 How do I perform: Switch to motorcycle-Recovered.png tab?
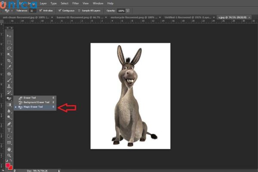point(134,17)
